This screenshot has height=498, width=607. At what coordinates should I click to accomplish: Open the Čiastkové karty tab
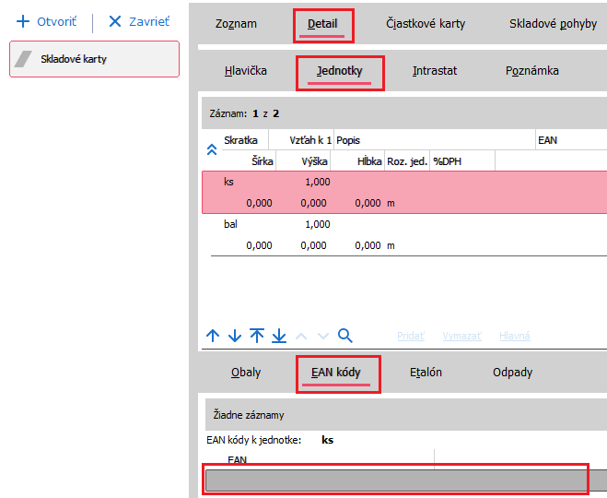coord(426,24)
